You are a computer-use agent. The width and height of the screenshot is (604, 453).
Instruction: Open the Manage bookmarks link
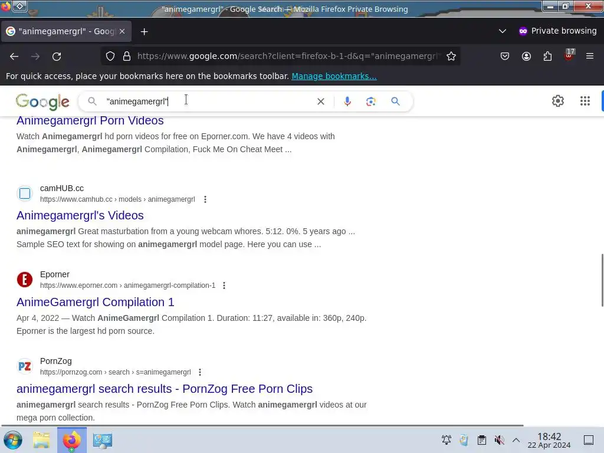pos(334,76)
